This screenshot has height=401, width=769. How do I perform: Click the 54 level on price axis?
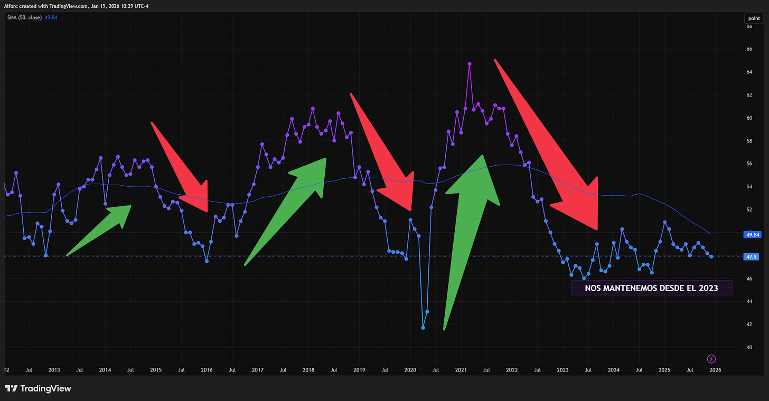click(x=749, y=187)
